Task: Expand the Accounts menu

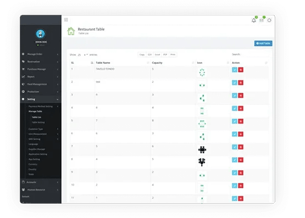Action: pyautogui.click(x=41, y=182)
